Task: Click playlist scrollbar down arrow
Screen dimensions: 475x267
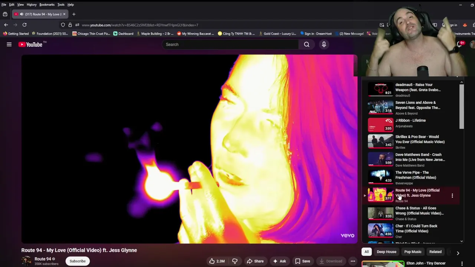Action: coord(461,241)
